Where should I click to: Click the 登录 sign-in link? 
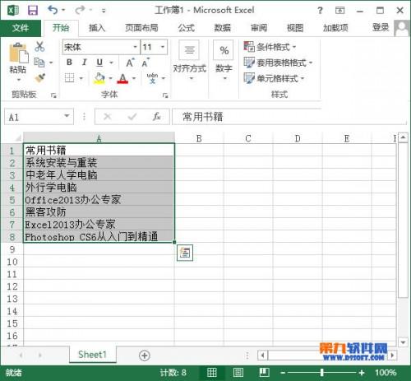[381, 27]
